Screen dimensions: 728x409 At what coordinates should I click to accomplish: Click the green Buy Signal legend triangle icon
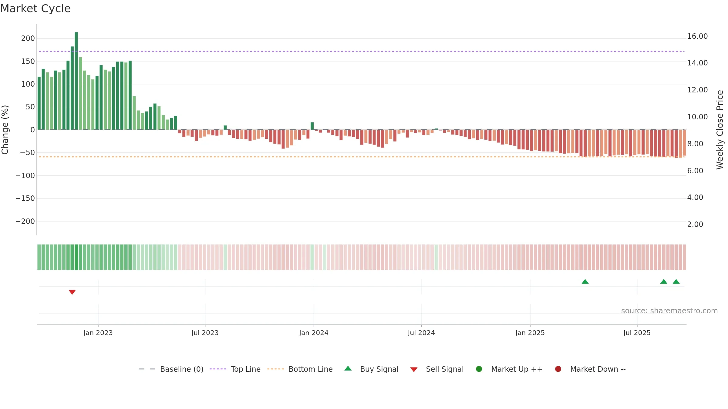point(348,368)
